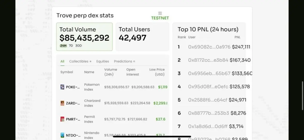Sort by Volume (24h) column header
This screenshot has height=140, width=304.
111,72
